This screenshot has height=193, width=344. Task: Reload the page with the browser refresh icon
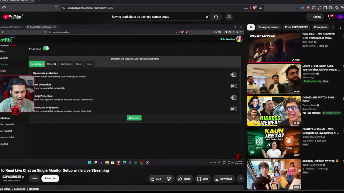4,8
